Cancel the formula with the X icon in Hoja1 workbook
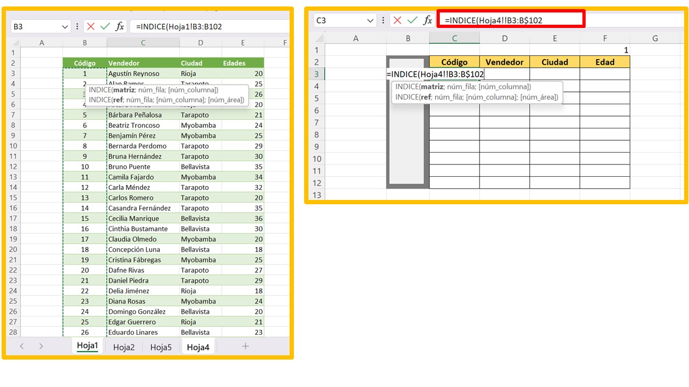 89,26
